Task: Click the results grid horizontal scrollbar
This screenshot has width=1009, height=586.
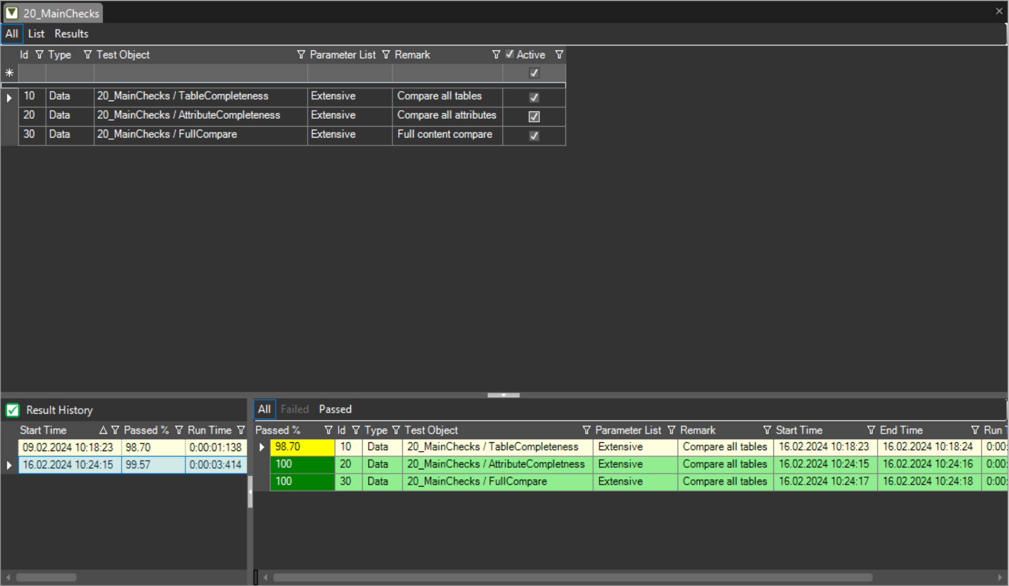Action: (x=572, y=577)
